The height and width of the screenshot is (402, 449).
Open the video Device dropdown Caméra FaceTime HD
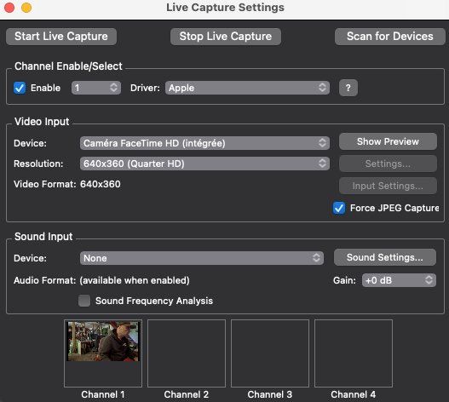(204, 143)
